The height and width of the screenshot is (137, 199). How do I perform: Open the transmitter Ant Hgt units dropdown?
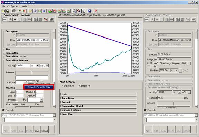click(37, 66)
